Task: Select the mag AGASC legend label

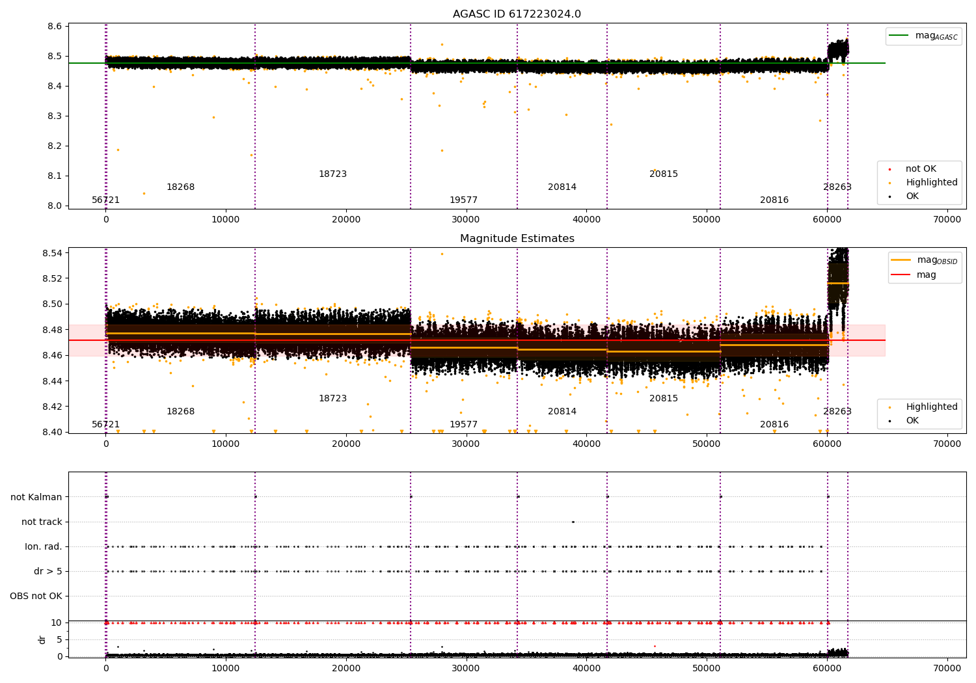Action: [x=936, y=36]
